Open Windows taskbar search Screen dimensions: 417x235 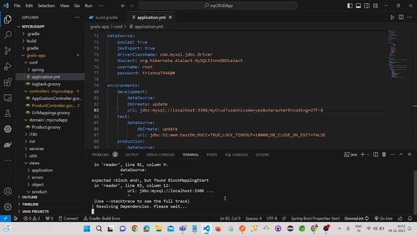(99, 228)
